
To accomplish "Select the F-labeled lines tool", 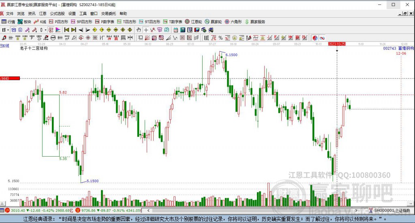I will point(276,38).
